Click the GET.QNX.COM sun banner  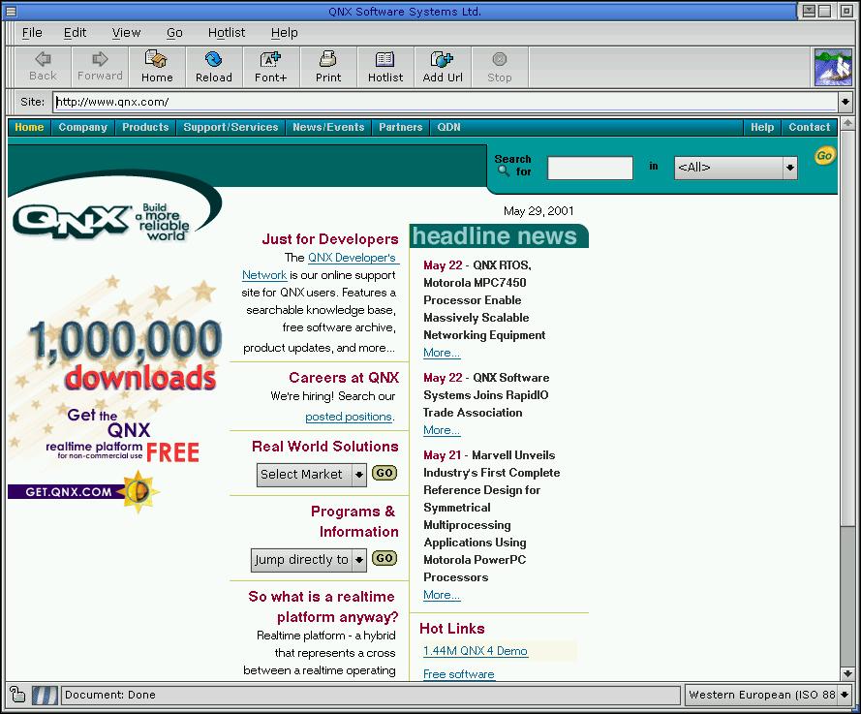(x=84, y=491)
